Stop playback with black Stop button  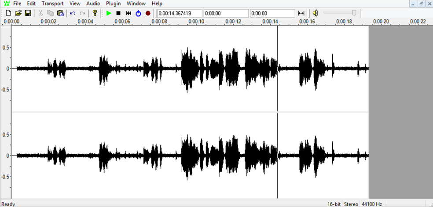pos(118,13)
